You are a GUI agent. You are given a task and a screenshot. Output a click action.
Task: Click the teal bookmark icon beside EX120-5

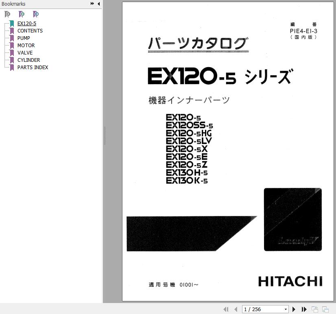tap(12, 24)
